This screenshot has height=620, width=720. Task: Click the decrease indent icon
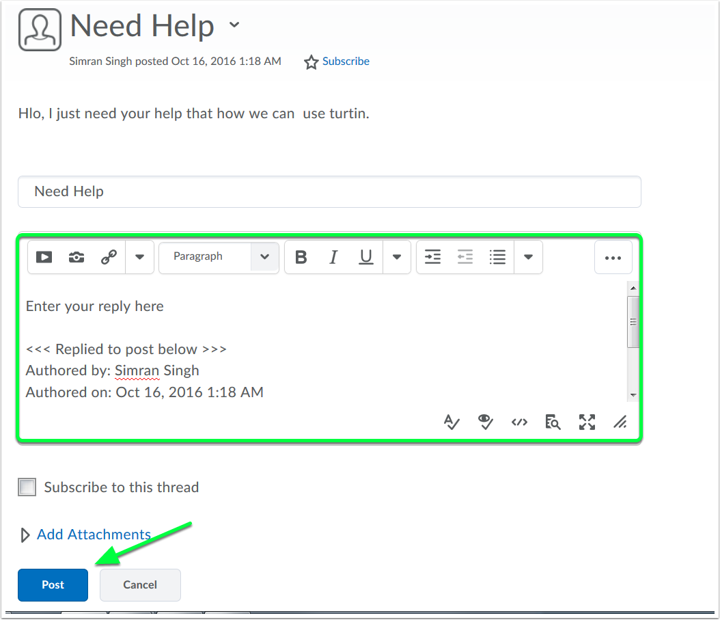click(x=465, y=257)
